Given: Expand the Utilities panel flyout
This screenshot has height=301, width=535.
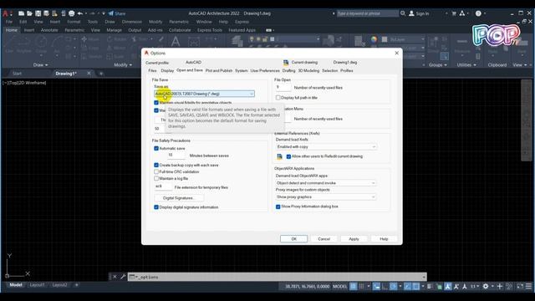Looking at the screenshot, I should tap(466, 65).
